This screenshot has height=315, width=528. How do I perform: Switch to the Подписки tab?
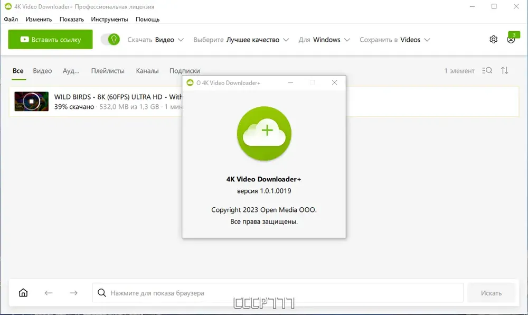(184, 71)
